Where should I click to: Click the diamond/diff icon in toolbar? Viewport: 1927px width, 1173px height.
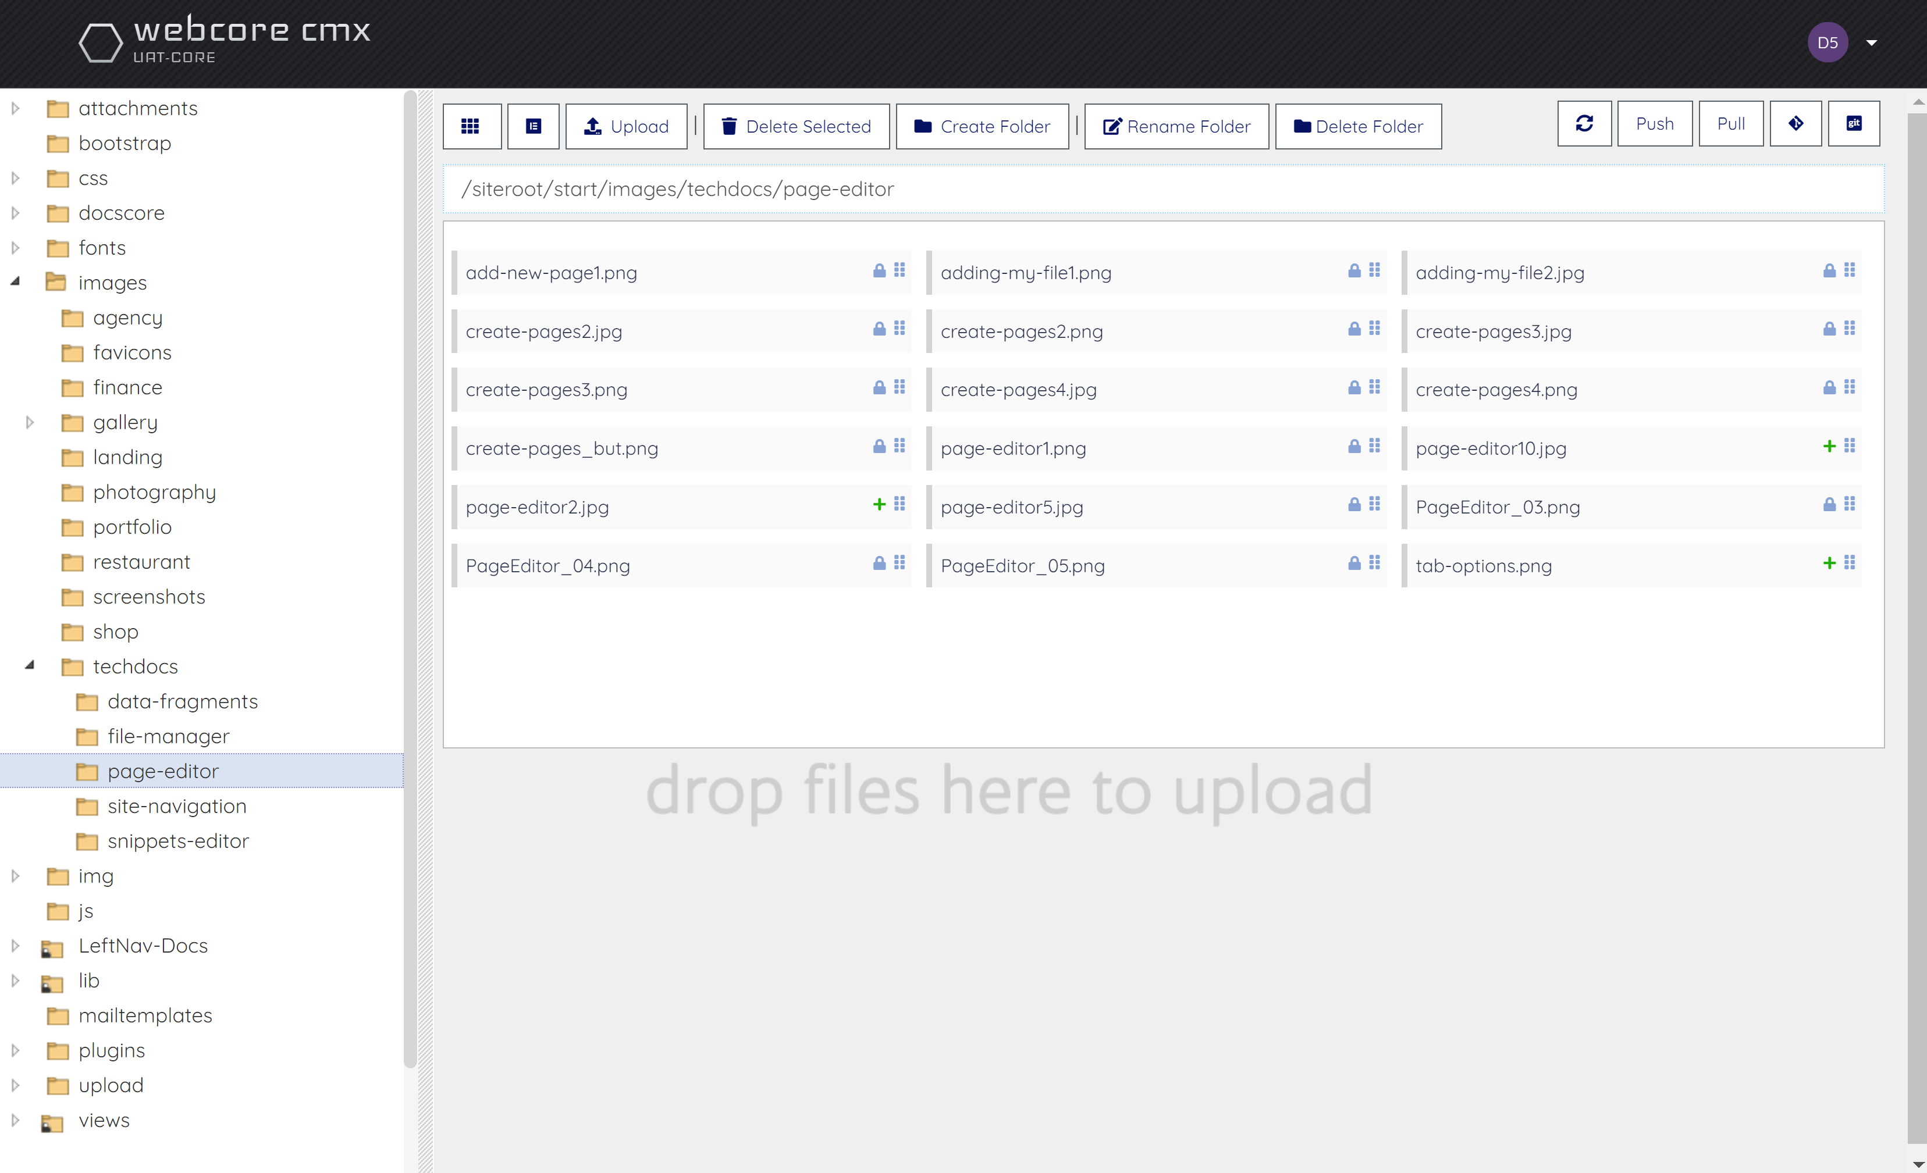1796,124
